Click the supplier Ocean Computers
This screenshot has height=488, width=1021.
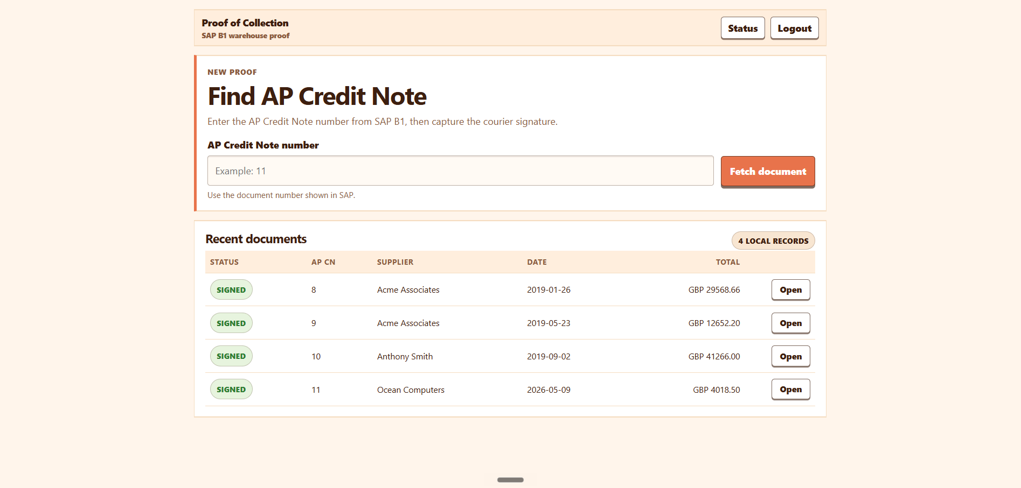411,390
